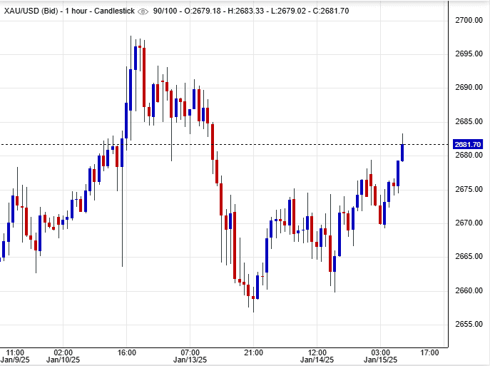Click the 2665.00 price axis label
Viewport: 490px width, 366px height.
click(x=469, y=256)
